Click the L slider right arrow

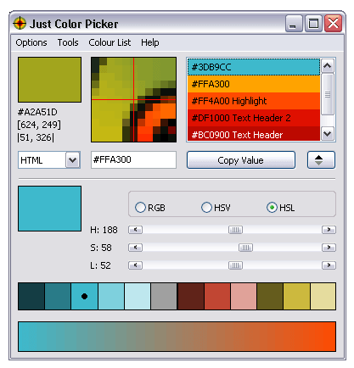pos(329,265)
